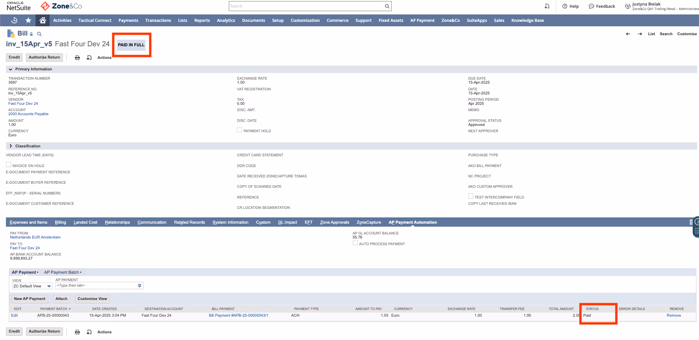Open the print icon for this bill
The image size is (699, 340).
pyautogui.click(x=77, y=57)
